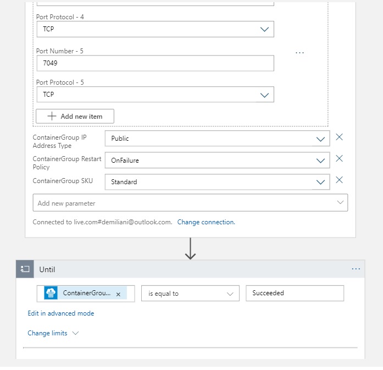Click the Until loop action icon
This screenshot has width=383, height=370.
[x=25, y=269]
